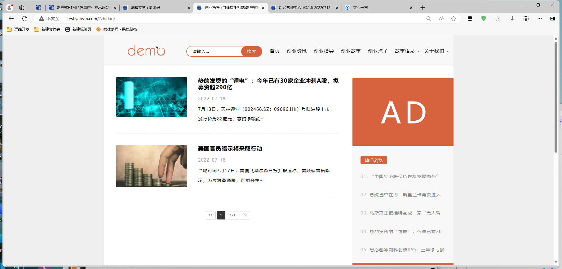
Task: Add this page to favorites star
Action: click(454, 19)
